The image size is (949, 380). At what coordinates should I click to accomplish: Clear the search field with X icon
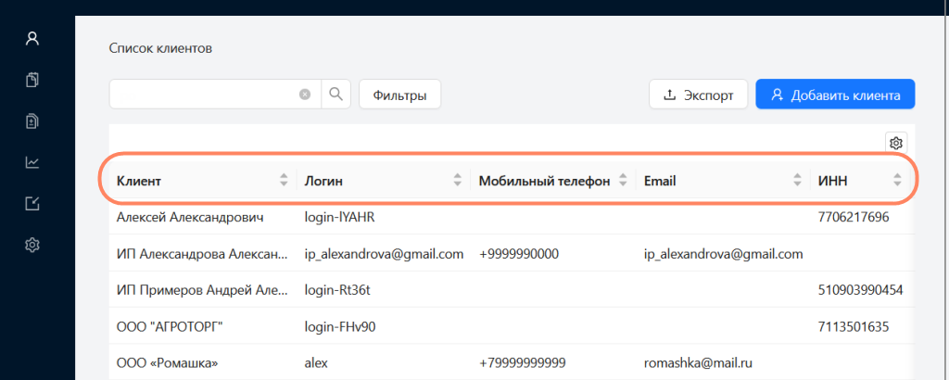305,95
